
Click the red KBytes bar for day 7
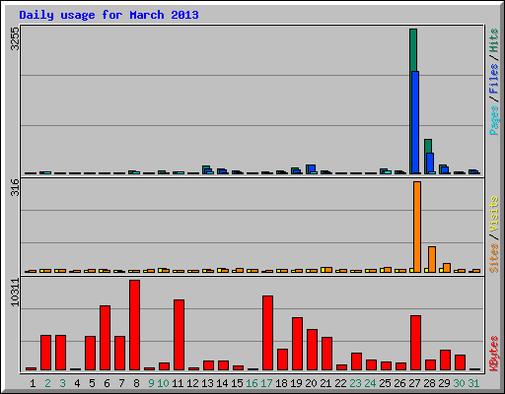point(119,354)
